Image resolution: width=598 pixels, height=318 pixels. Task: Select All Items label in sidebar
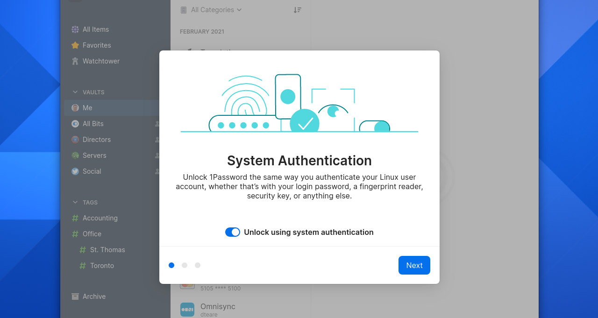click(96, 29)
